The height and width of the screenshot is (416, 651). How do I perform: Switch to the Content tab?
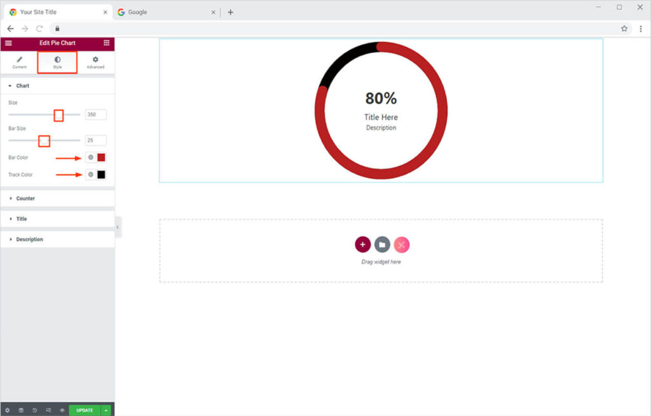coord(19,62)
